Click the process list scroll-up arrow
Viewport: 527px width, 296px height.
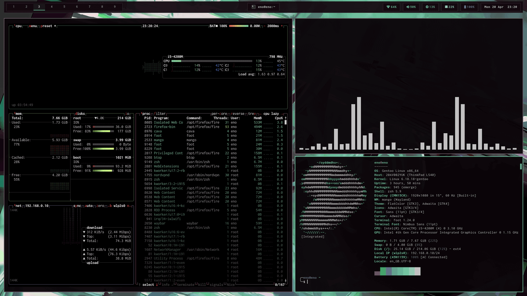coord(285,118)
